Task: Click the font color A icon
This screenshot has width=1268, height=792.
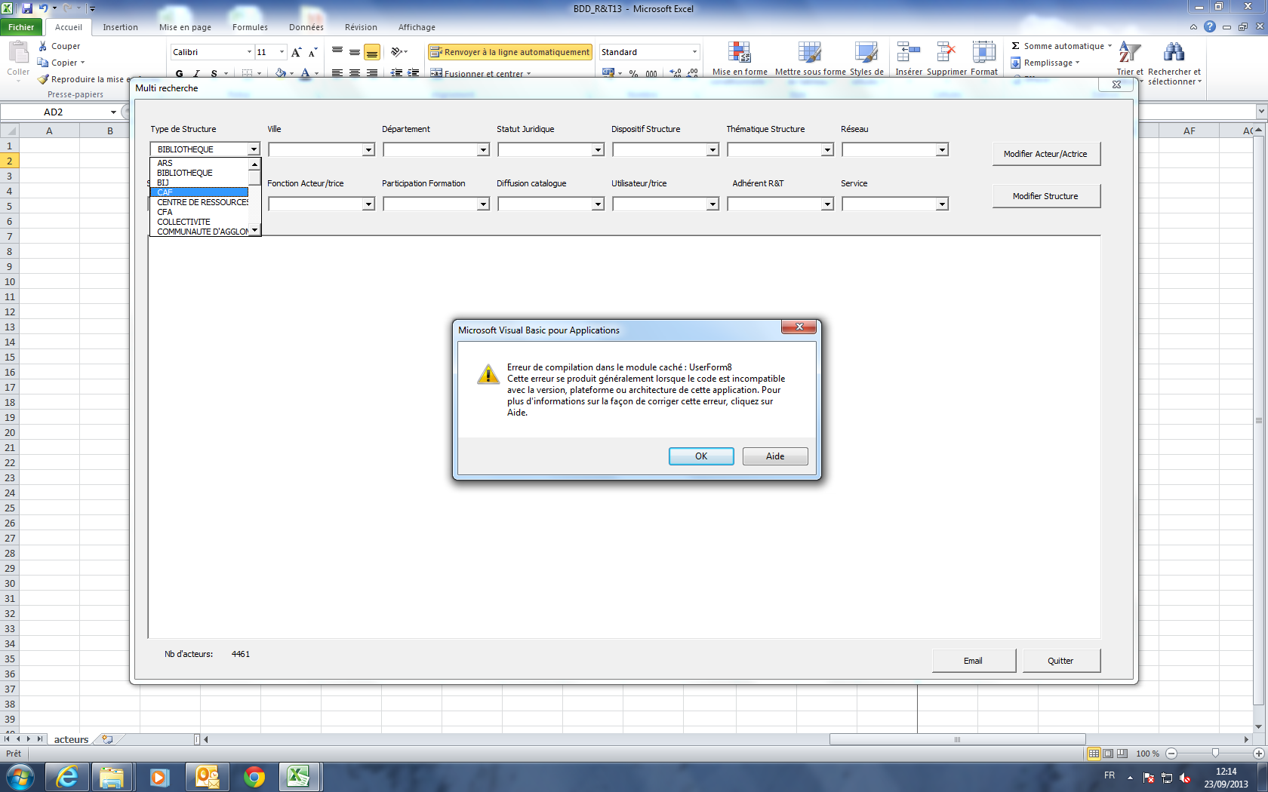Action: [305, 73]
